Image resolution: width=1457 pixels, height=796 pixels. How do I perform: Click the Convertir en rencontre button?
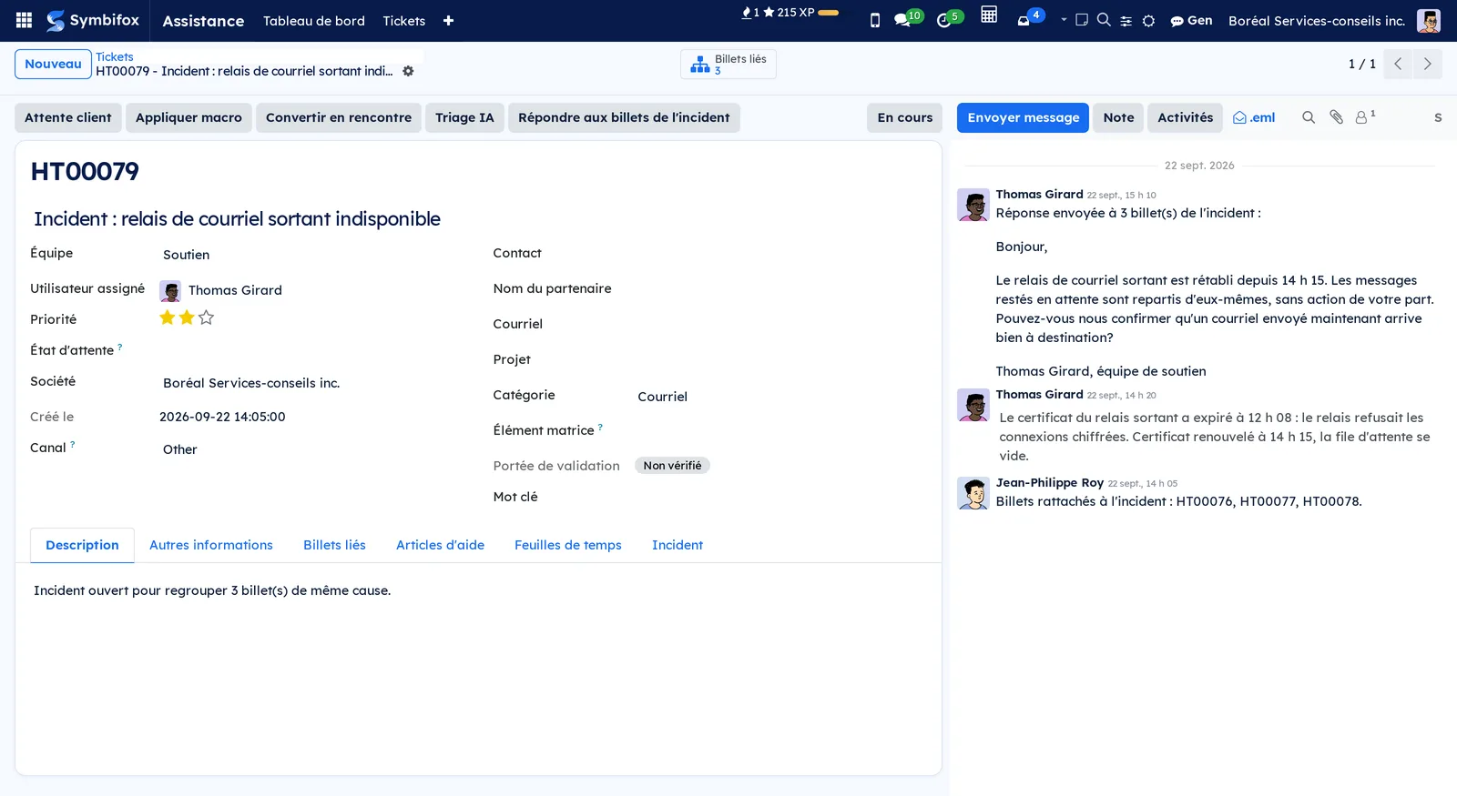(x=339, y=117)
